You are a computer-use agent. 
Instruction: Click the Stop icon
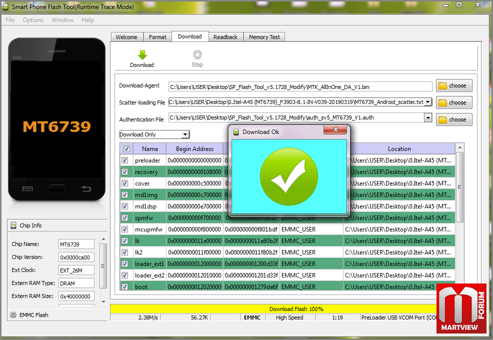pos(197,54)
